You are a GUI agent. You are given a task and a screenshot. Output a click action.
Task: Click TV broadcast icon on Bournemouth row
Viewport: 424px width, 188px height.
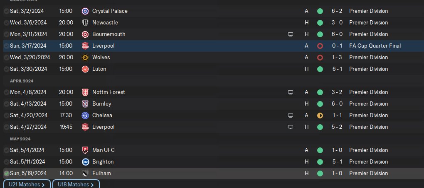(x=291, y=34)
